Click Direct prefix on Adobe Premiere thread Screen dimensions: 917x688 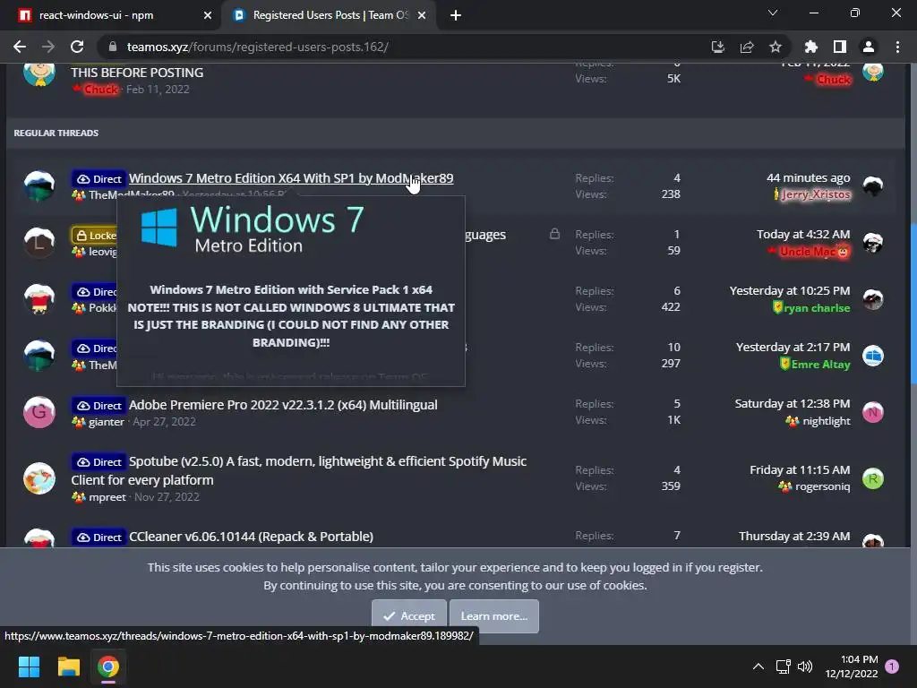99,406
